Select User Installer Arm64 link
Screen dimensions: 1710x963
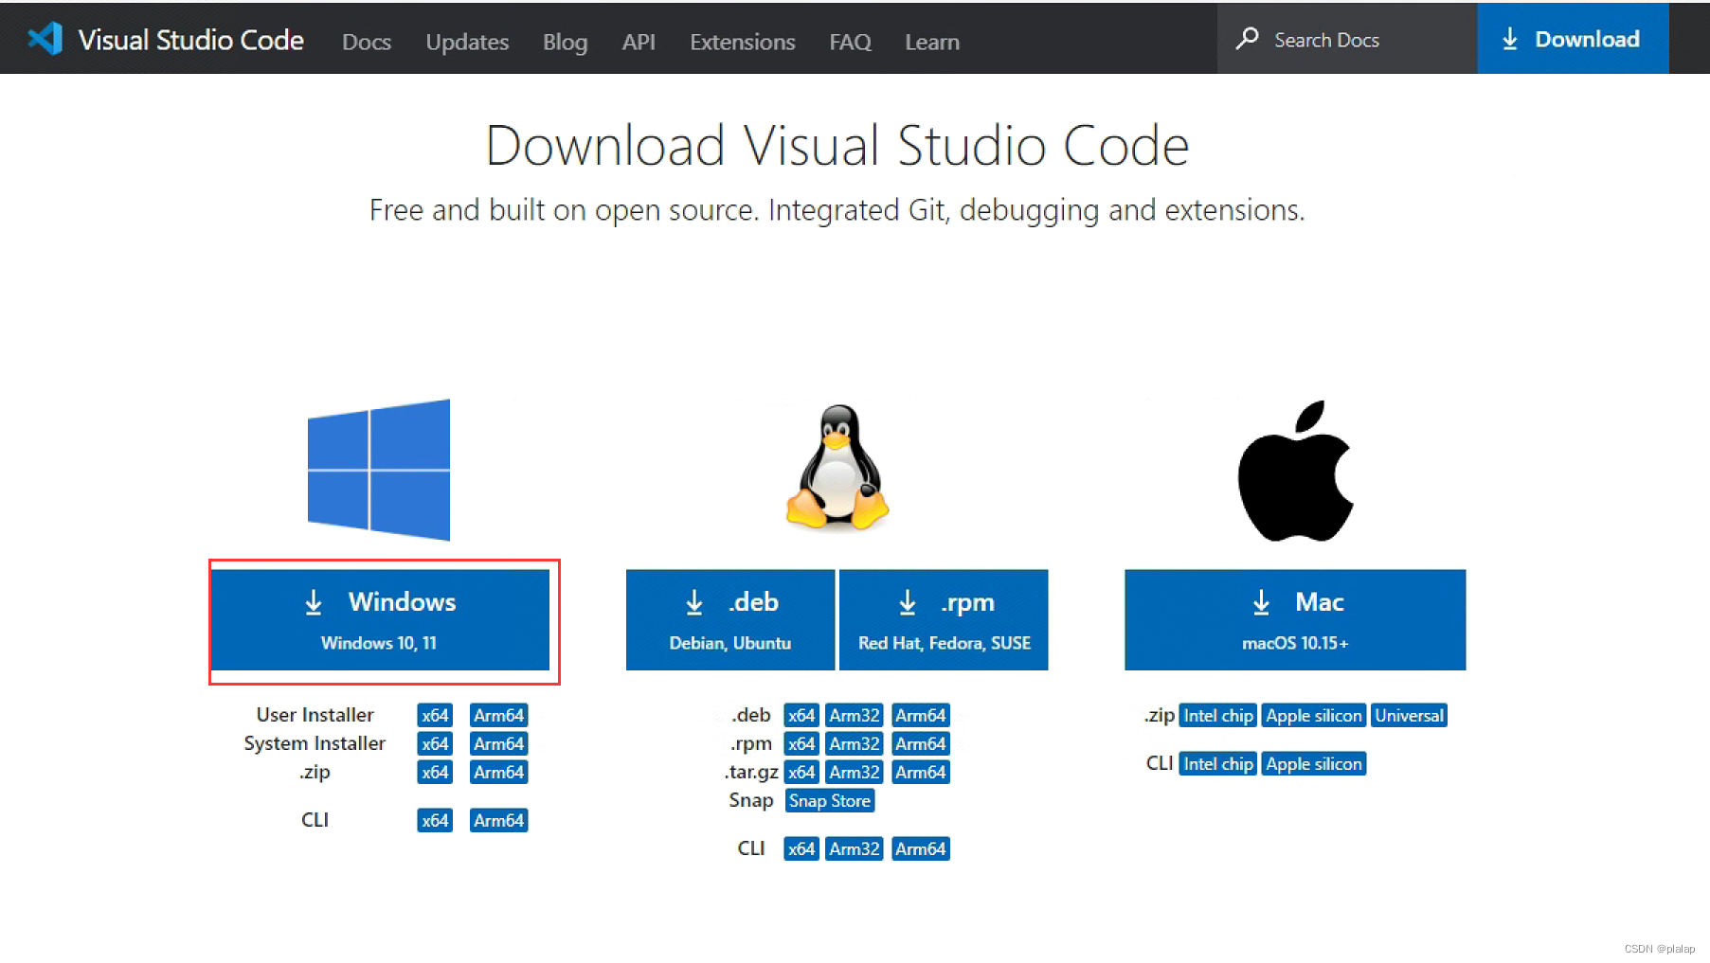[x=499, y=715]
